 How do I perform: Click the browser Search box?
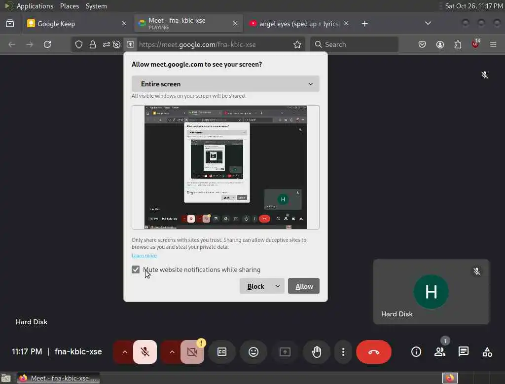click(354, 44)
